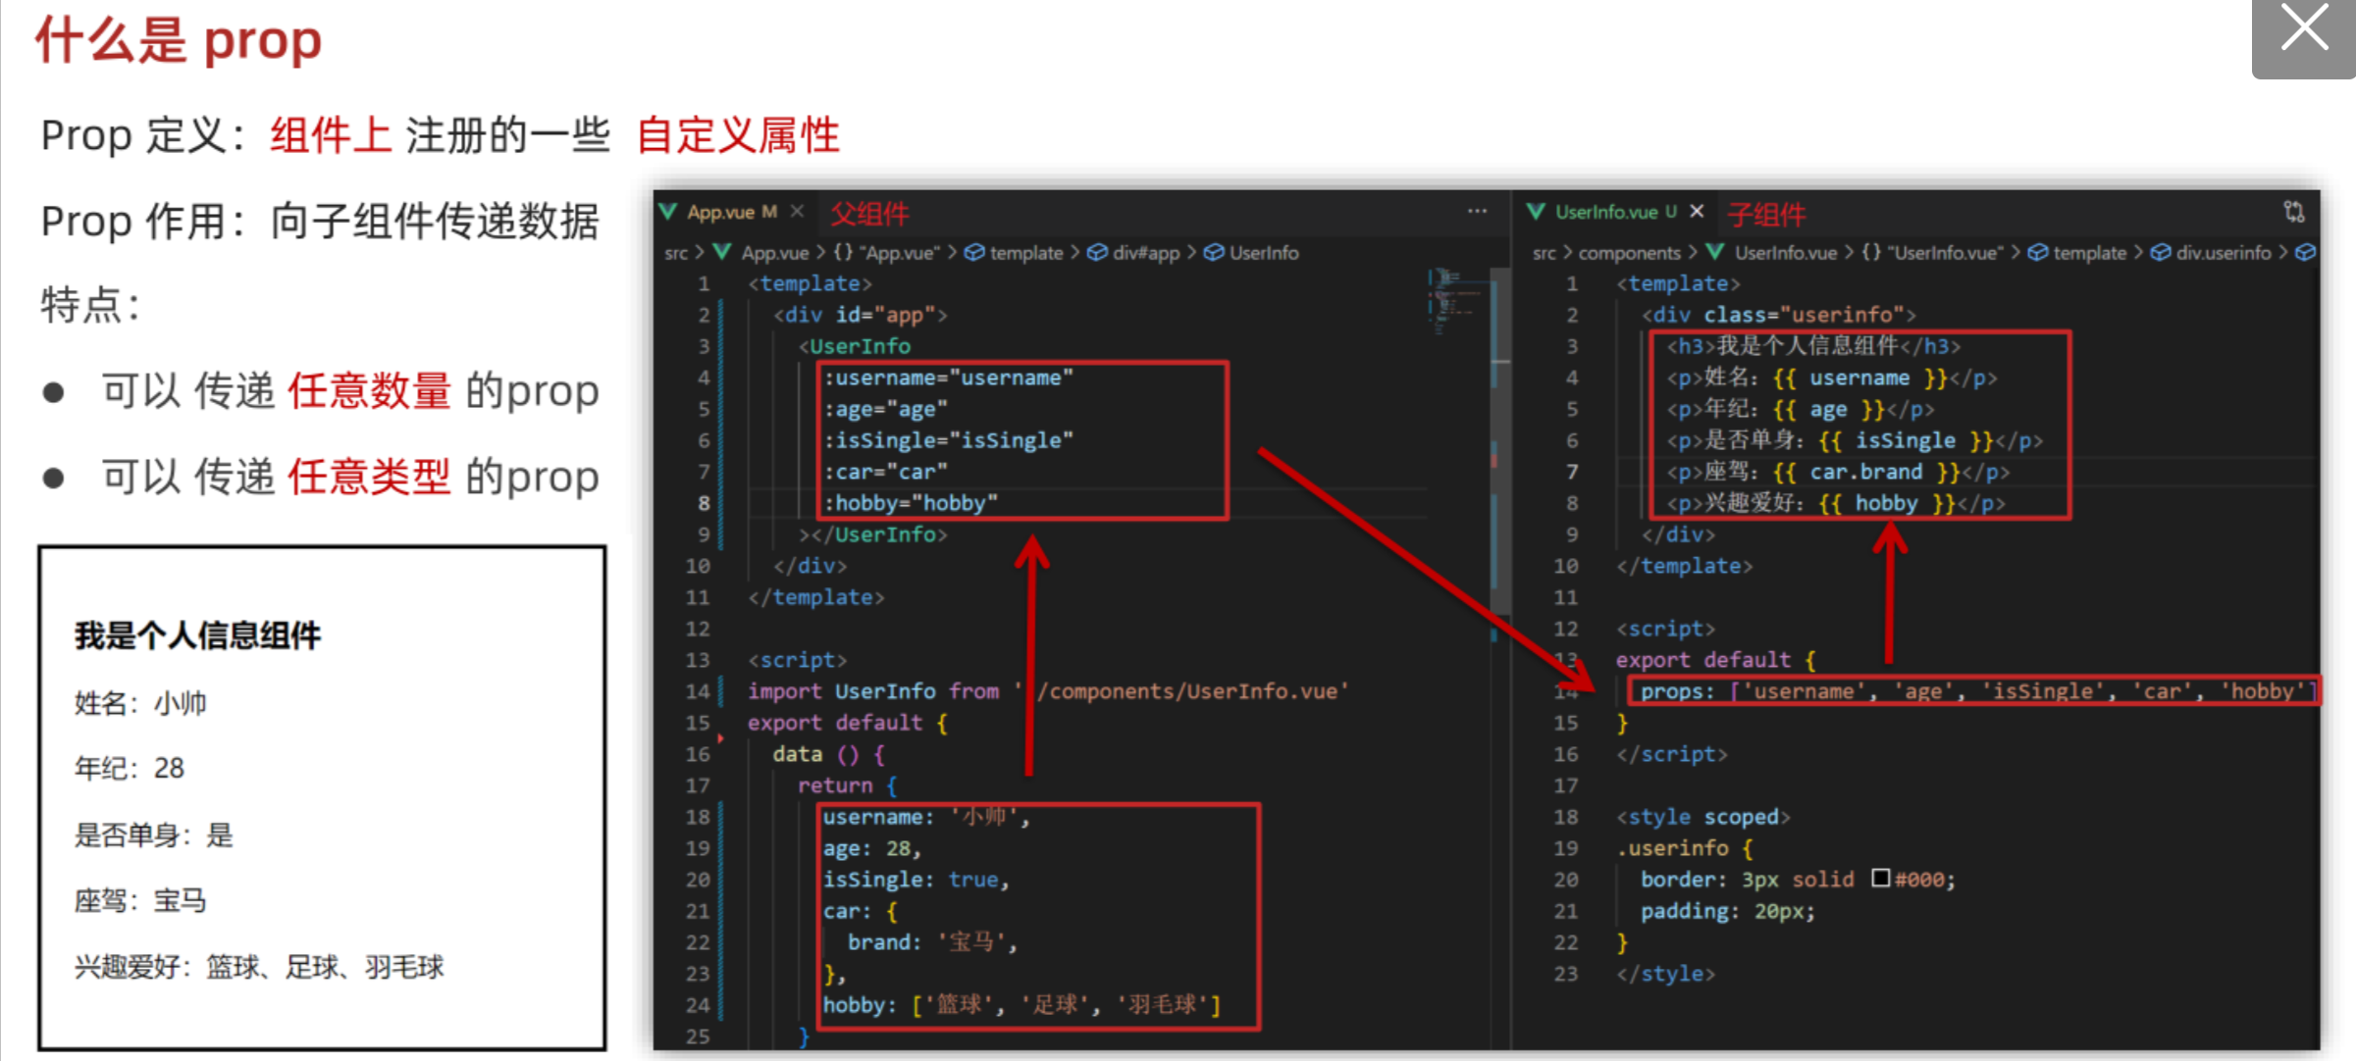Open the {} "App.vue" breadcrumb segment
Image resolution: width=2356 pixels, height=1061 pixels.
886,253
